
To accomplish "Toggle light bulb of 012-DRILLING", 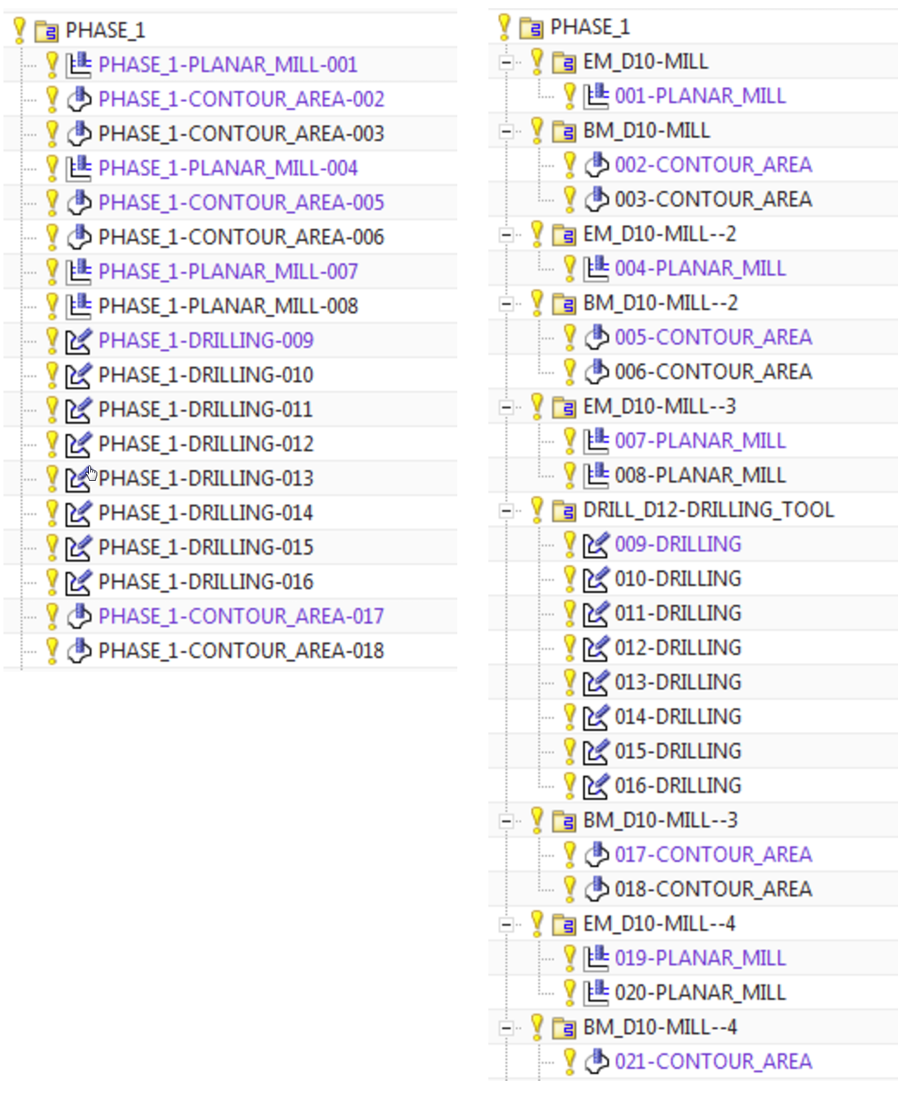I will tap(570, 647).
